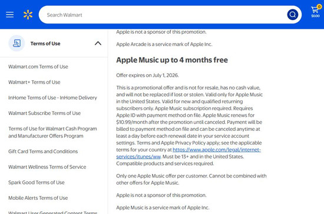Open Walmart Subscribe Terms of Use
Image resolution: width=324 pixels, height=214 pixels.
[x=44, y=113]
